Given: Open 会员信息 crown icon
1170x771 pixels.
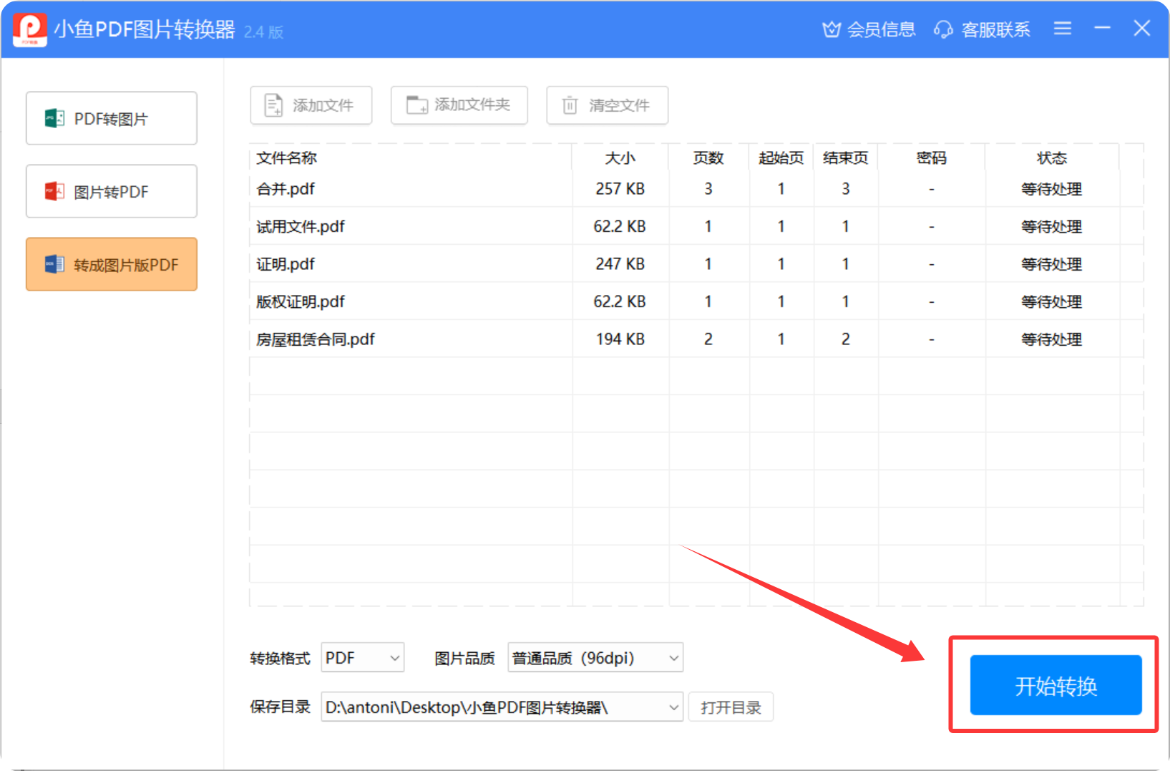Looking at the screenshot, I should pyautogui.click(x=831, y=29).
